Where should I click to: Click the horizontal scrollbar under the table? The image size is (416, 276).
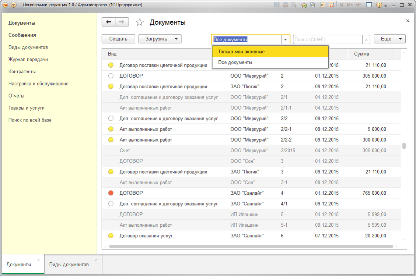[251, 246]
